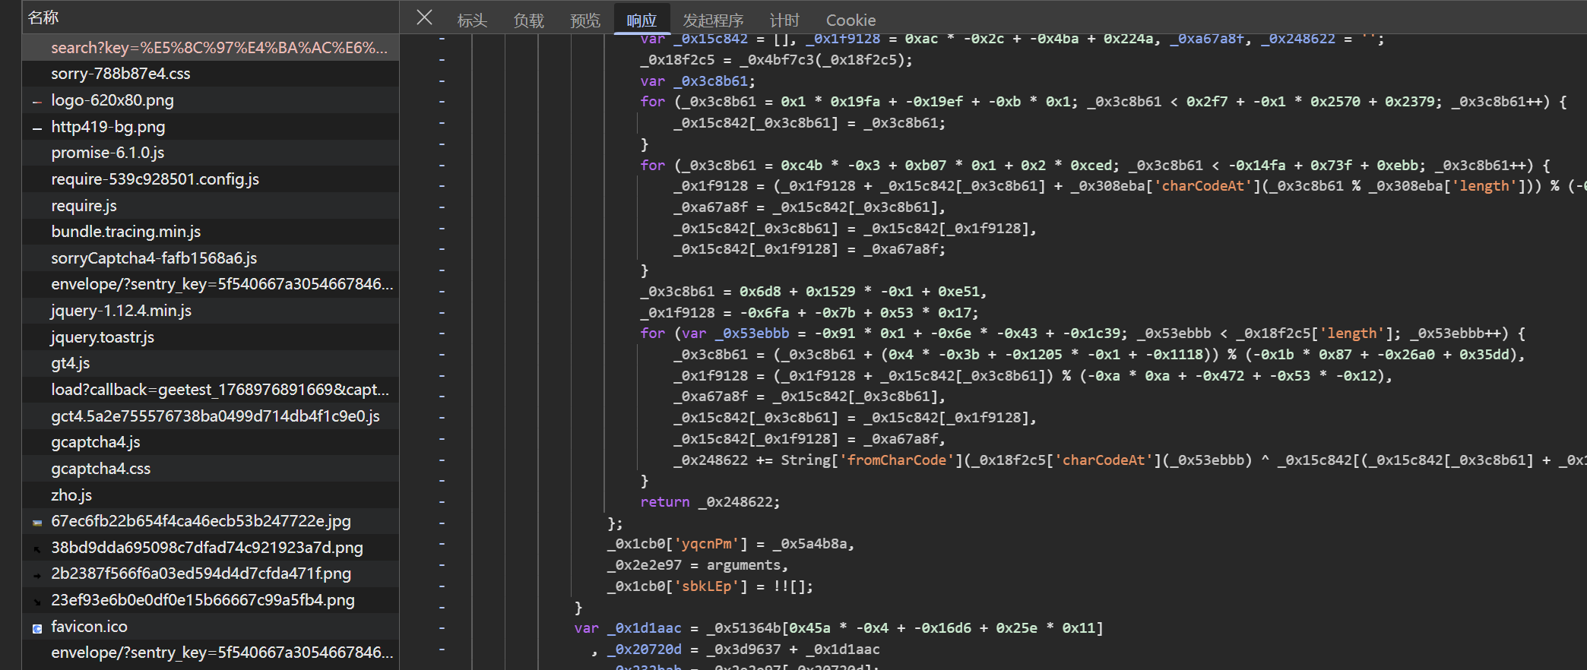Click the icon beside 23ef93e6b0e0df0e15b66667c99a5fb4.png

37,601
